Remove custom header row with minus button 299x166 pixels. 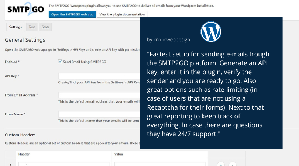tap(233, 164)
